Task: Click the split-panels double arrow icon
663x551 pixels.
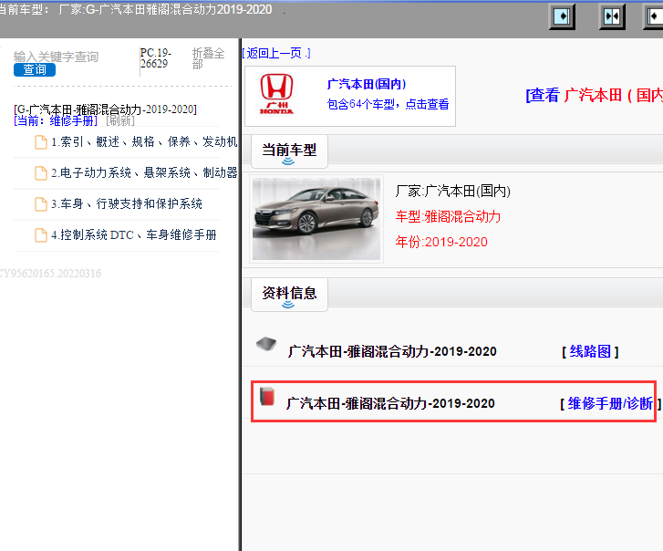Action: pyautogui.click(x=612, y=17)
